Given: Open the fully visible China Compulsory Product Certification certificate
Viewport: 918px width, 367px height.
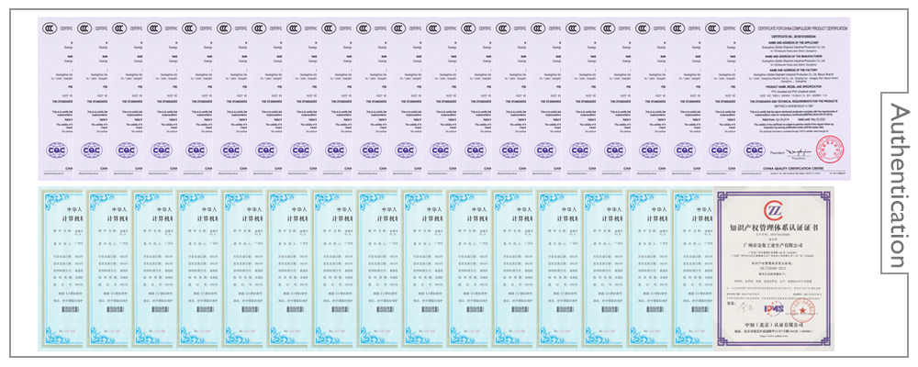Looking at the screenshot, I should coord(794,98).
